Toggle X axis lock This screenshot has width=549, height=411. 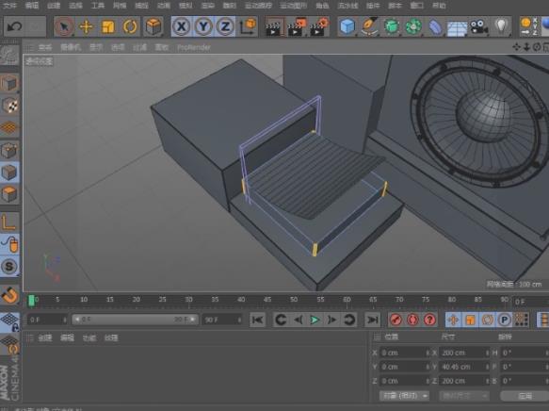182,26
